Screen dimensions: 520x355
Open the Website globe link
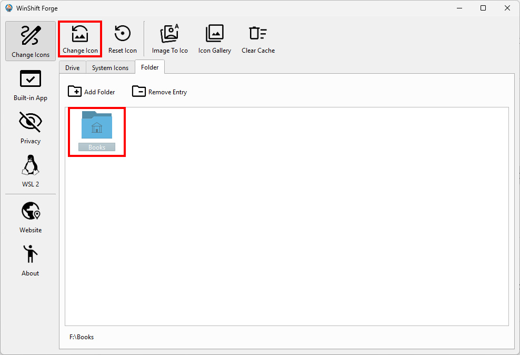point(31,217)
